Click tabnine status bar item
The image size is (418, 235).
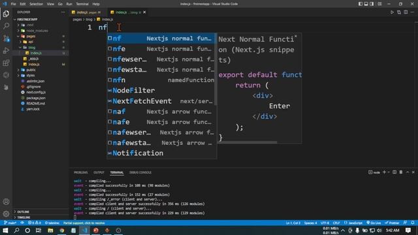click(x=52, y=223)
